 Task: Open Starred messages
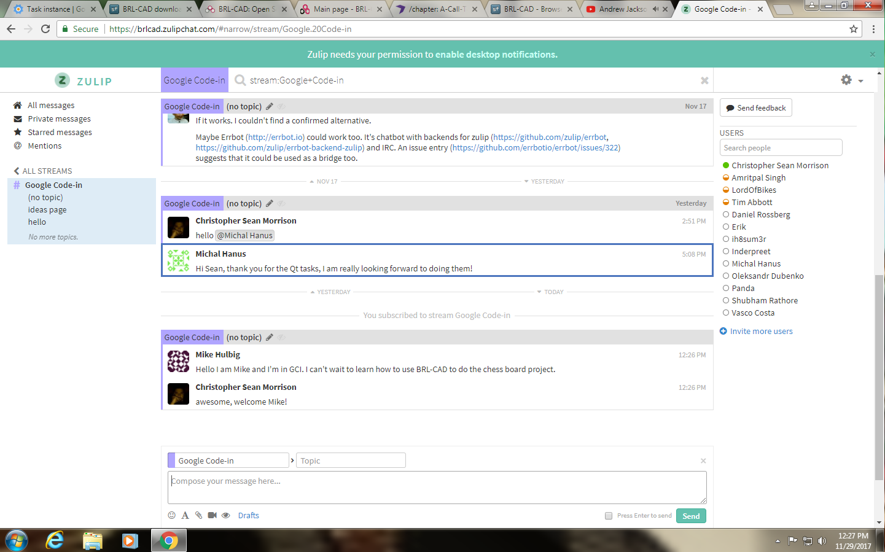click(x=60, y=133)
